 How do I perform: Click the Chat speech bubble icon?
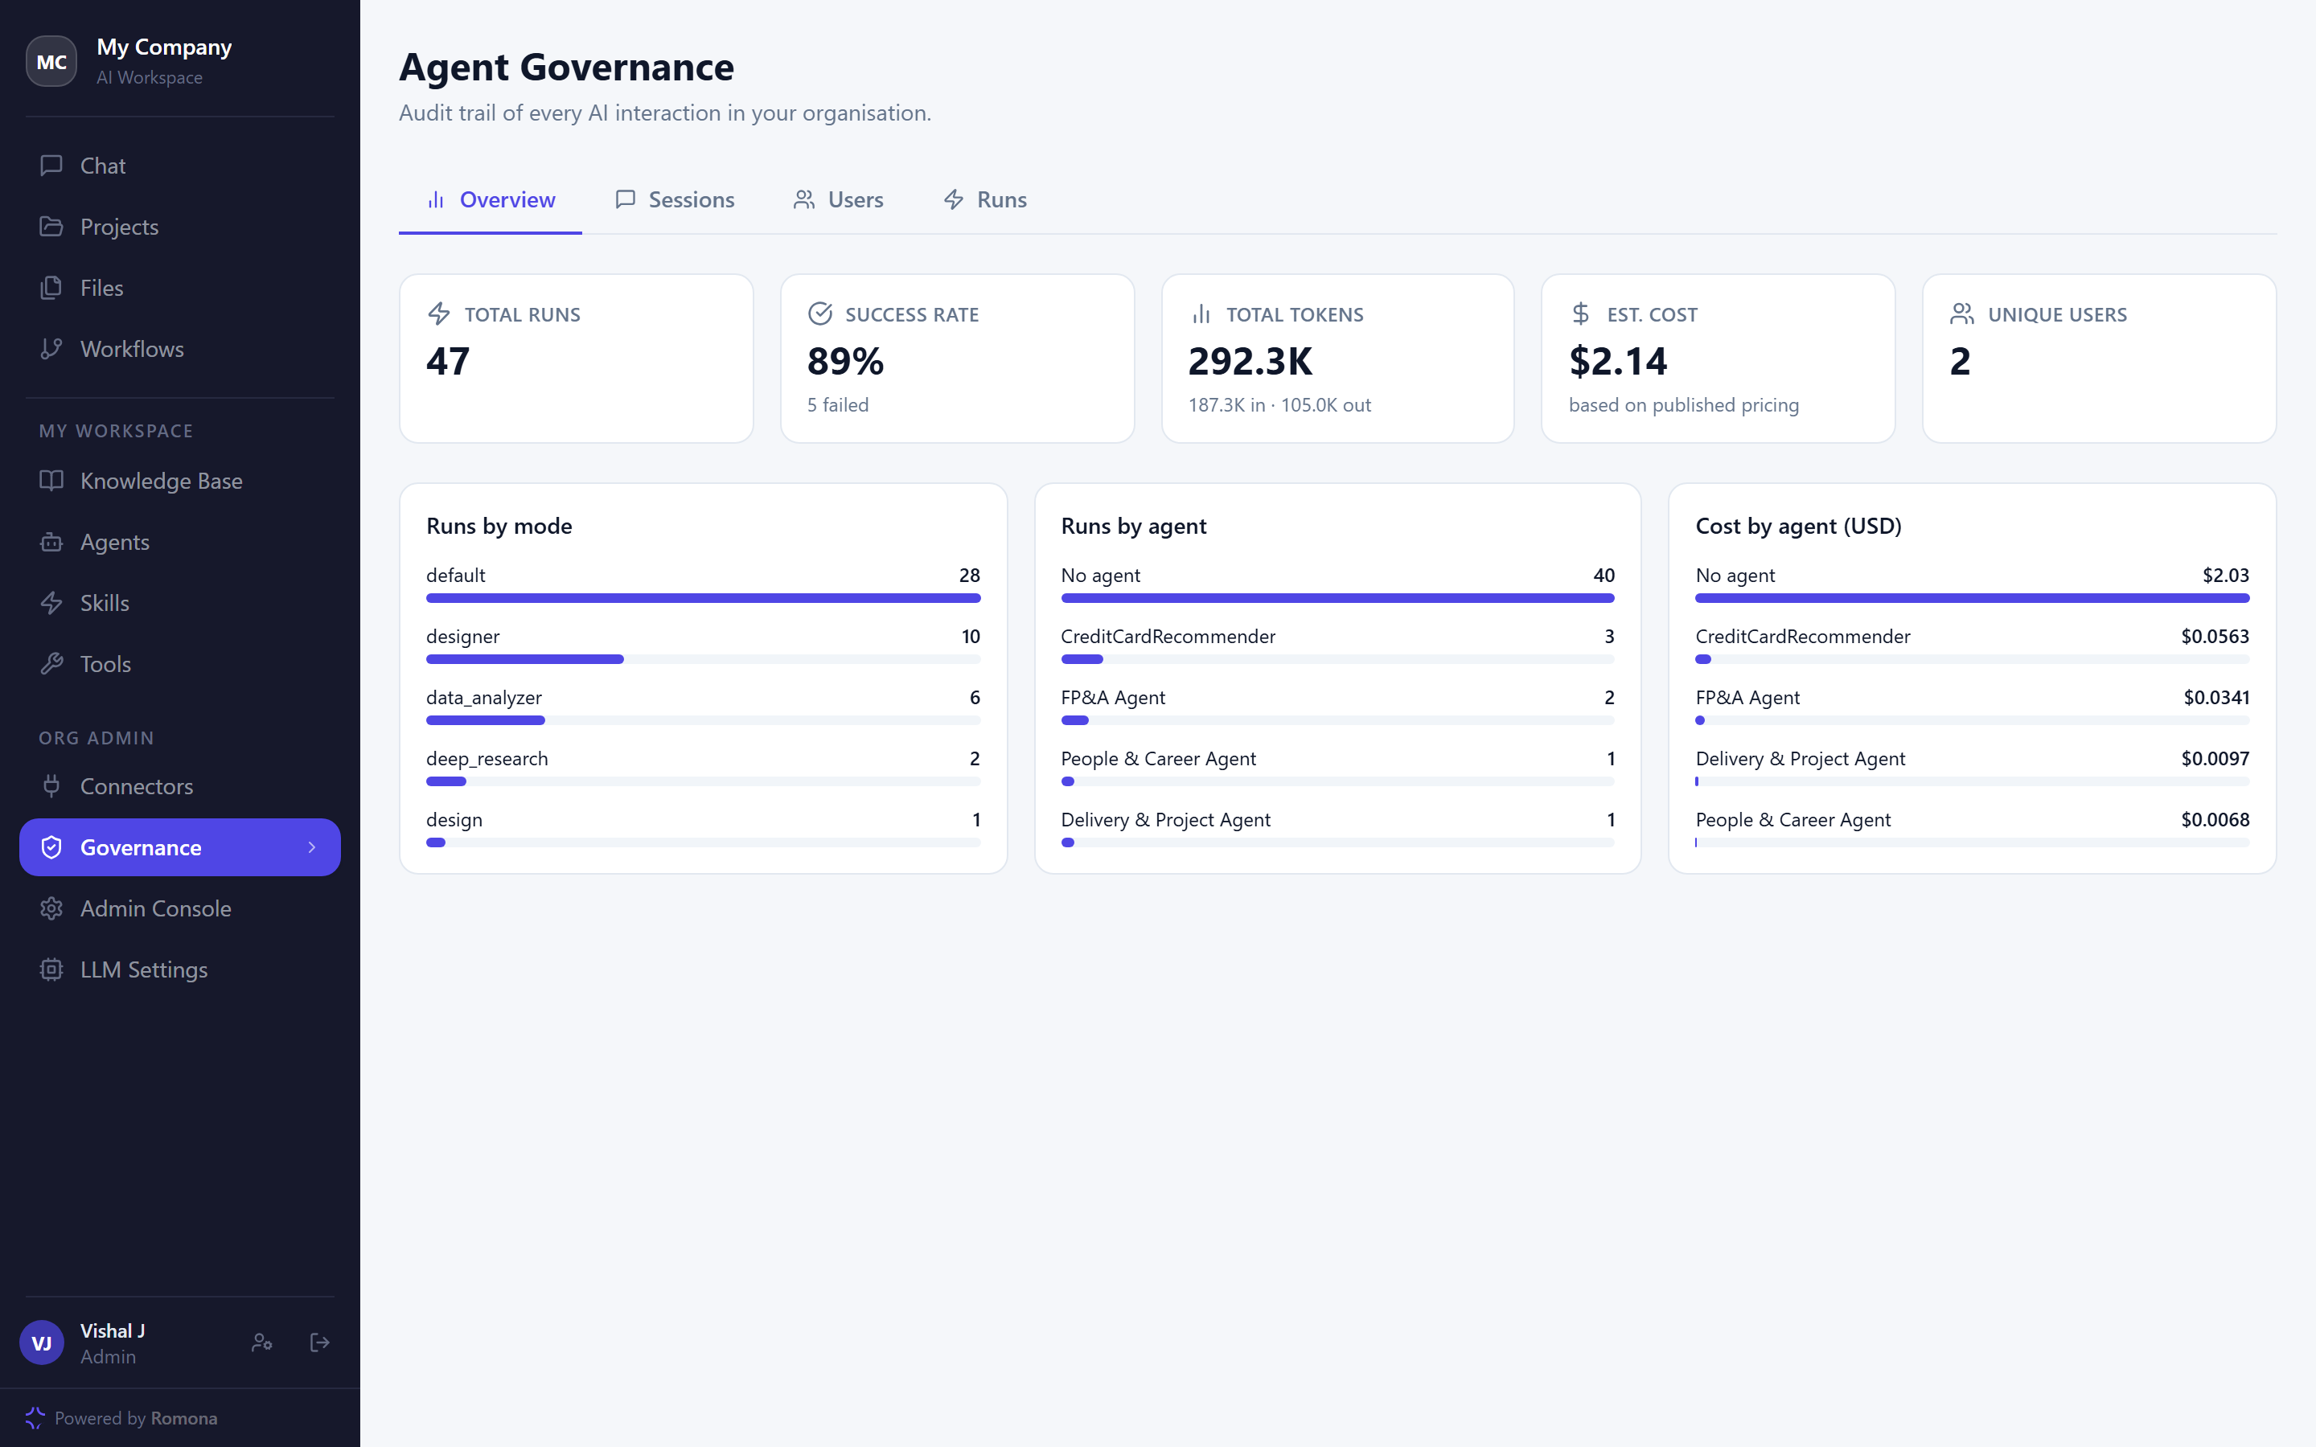pyautogui.click(x=51, y=166)
